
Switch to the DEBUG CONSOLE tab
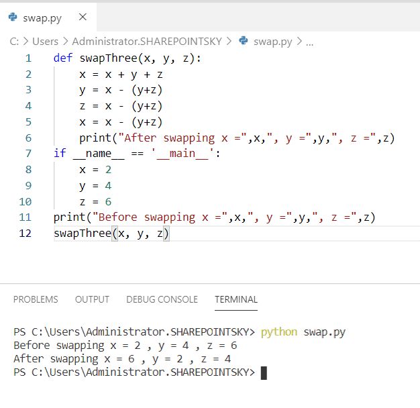[x=162, y=299]
